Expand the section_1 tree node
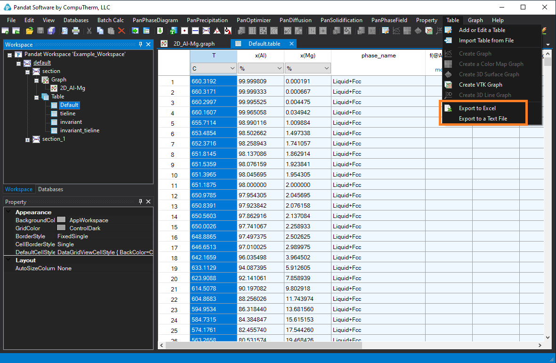Viewport: 556px width, 363px height. [x=28, y=139]
